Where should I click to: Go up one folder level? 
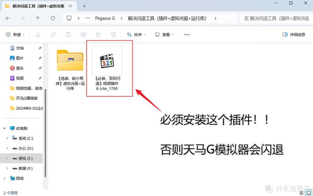[37, 18]
